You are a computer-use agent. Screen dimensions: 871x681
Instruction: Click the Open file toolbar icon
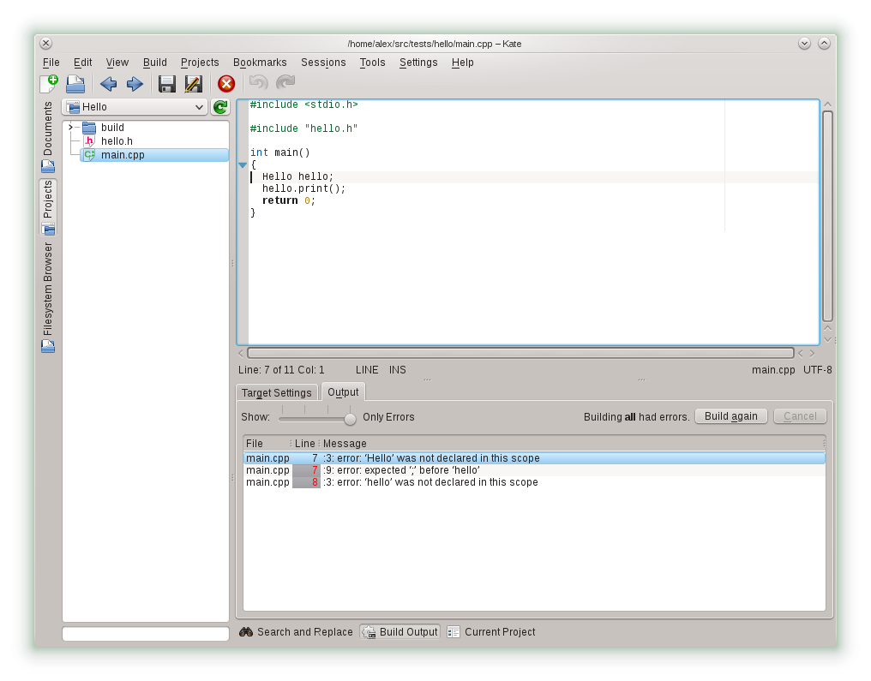75,83
